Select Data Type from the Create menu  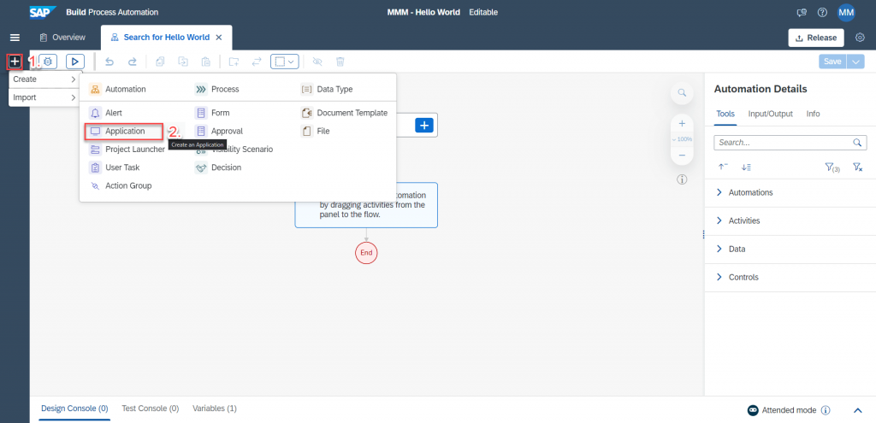tap(327, 89)
